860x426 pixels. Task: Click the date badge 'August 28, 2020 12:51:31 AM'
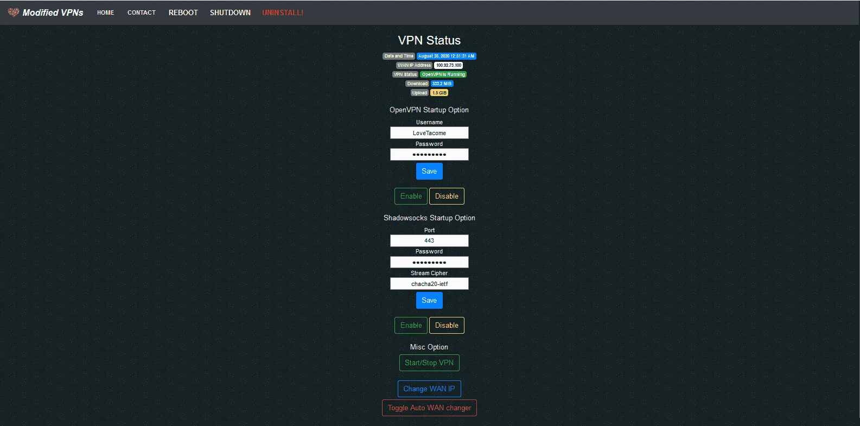446,56
